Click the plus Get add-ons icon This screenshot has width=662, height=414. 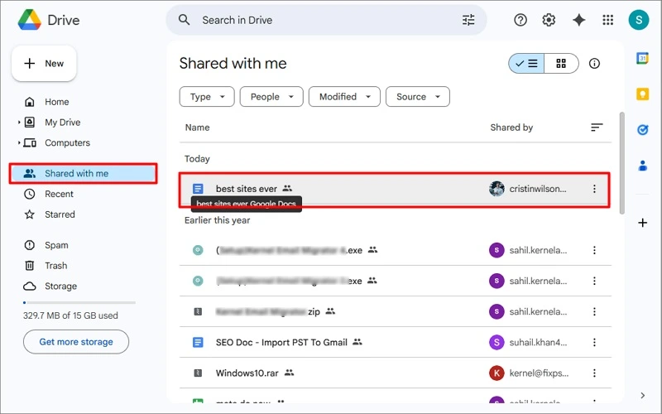tap(642, 223)
